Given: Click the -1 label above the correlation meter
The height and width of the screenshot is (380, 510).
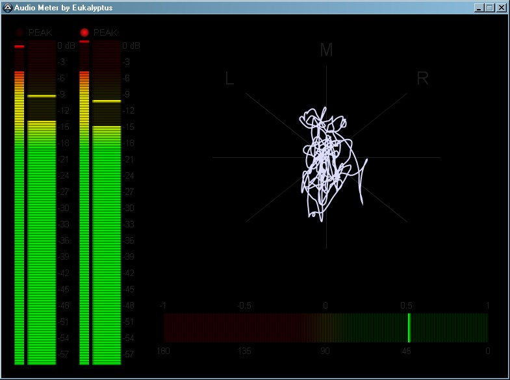Looking at the screenshot, I should click(x=163, y=305).
